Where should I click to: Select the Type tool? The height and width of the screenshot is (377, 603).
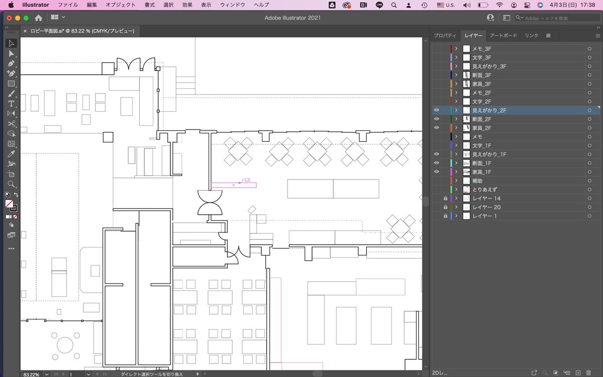click(x=11, y=104)
